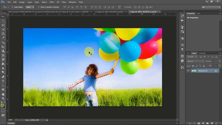222x125 pixels.
Task: Toggle lock all padlock in the Layers panel
Action: pos(204,66)
